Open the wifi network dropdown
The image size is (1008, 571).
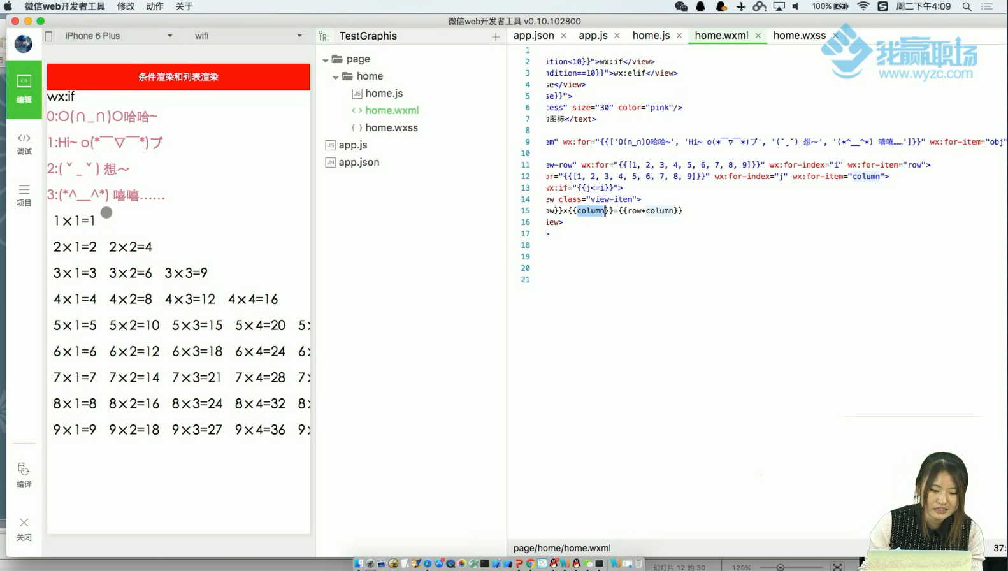[x=248, y=36]
